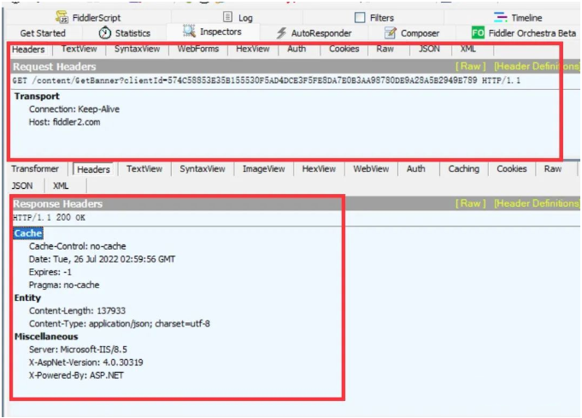Select request Headers inspector tab

click(28, 49)
